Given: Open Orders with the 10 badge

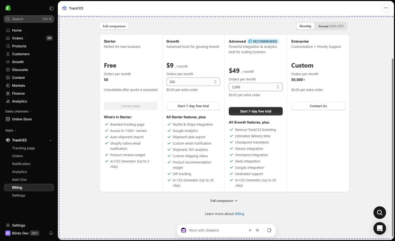Looking at the screenshot, I should [x=29, y=38].
